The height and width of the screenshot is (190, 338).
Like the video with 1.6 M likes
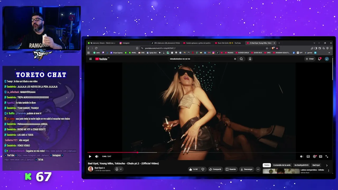pyautogui.click(x=193, y=169)
